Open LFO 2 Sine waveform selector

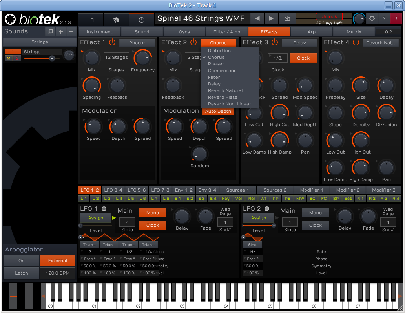[x=252, y=245]
